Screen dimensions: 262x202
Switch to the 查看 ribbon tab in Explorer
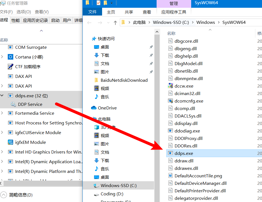coord(147,12)
